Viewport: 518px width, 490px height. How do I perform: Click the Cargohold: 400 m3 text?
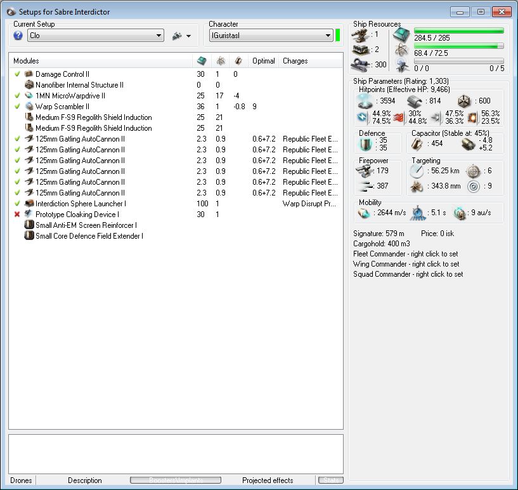381,244
